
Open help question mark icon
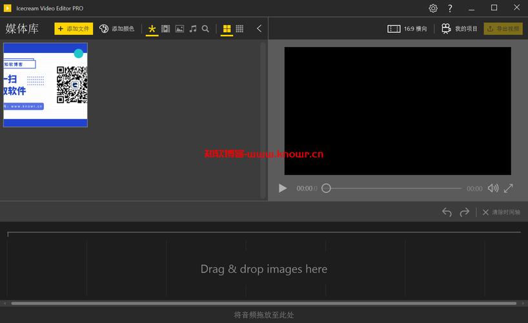point(450,8)
